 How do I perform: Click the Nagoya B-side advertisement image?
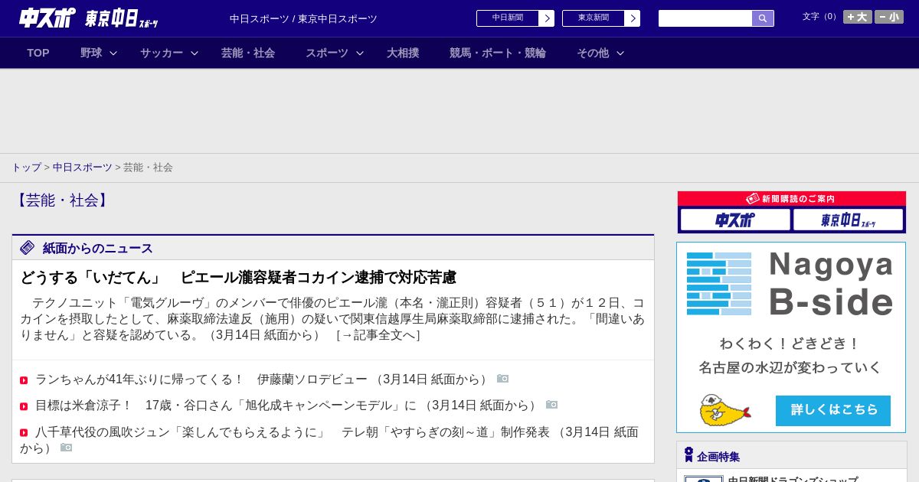pos(791,337)
